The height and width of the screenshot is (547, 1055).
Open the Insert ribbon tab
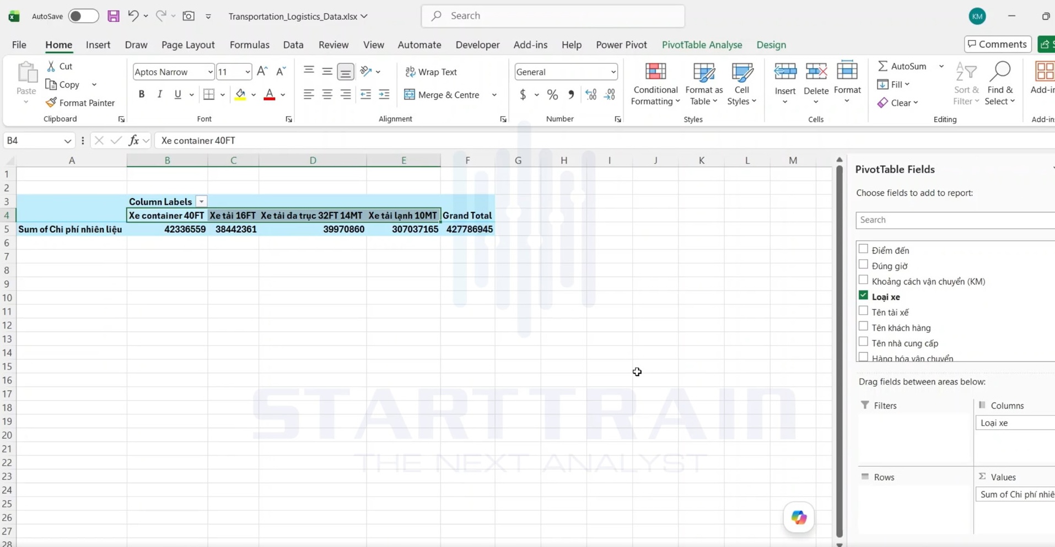point(98,45)
